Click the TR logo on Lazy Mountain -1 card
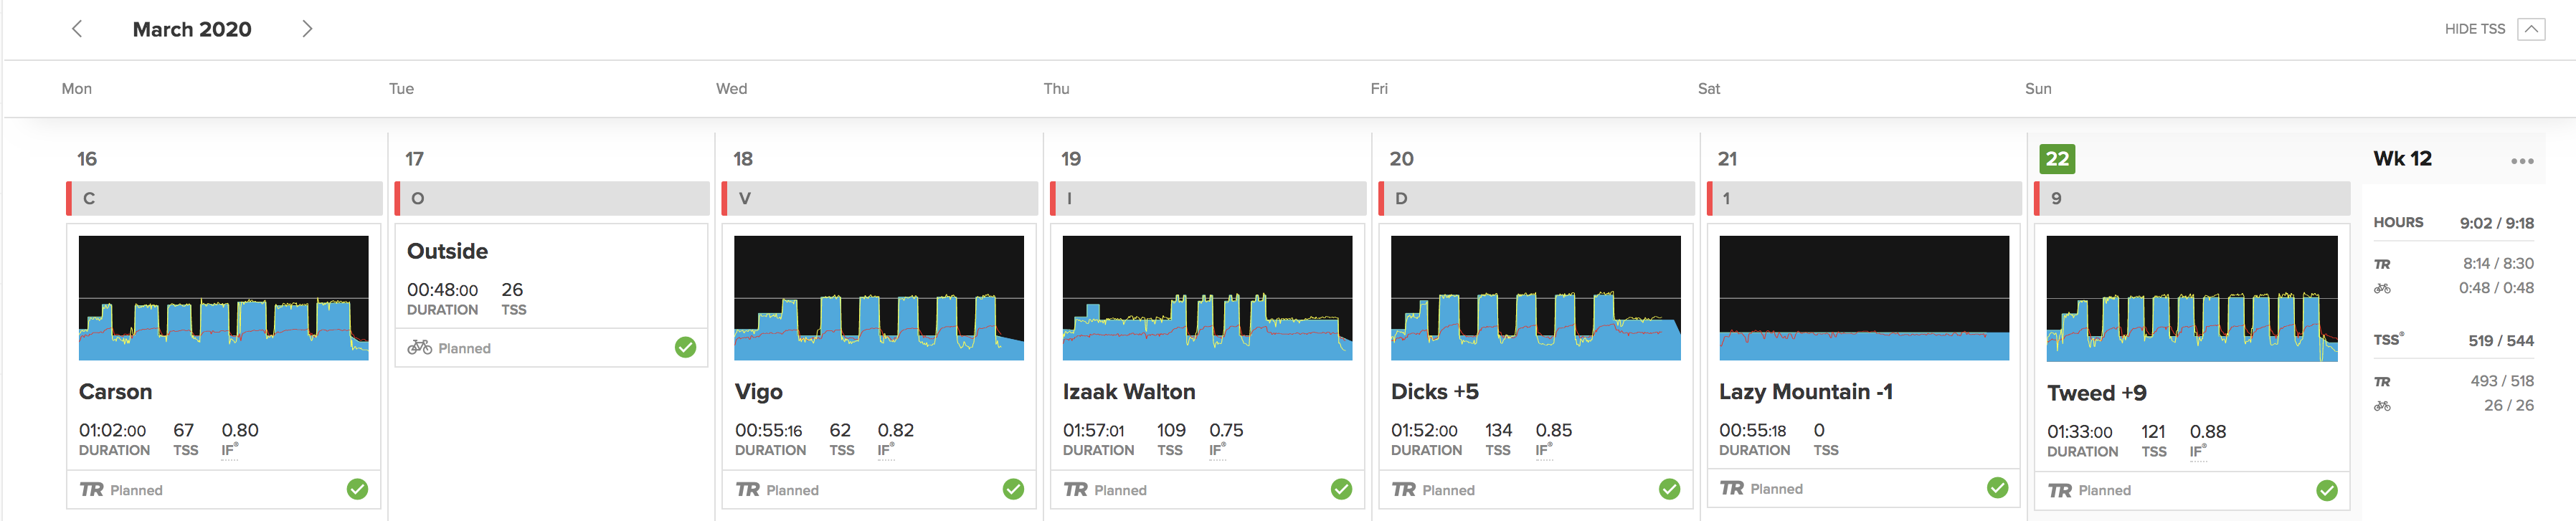The height and width of the screenshot is (521, 2576). tap(1731, 489)
